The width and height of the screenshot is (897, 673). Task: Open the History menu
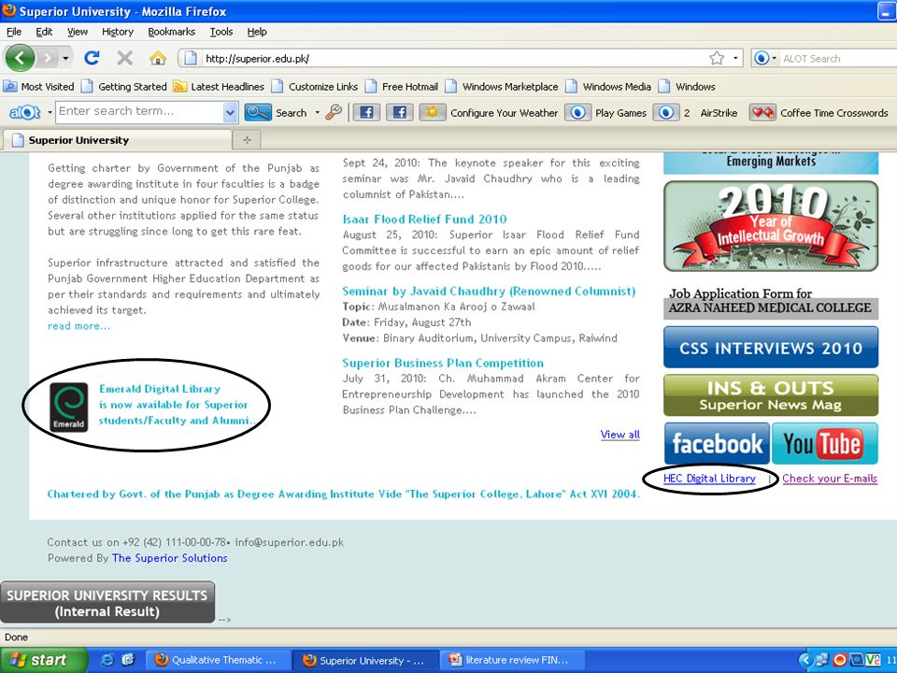[118, 32]
